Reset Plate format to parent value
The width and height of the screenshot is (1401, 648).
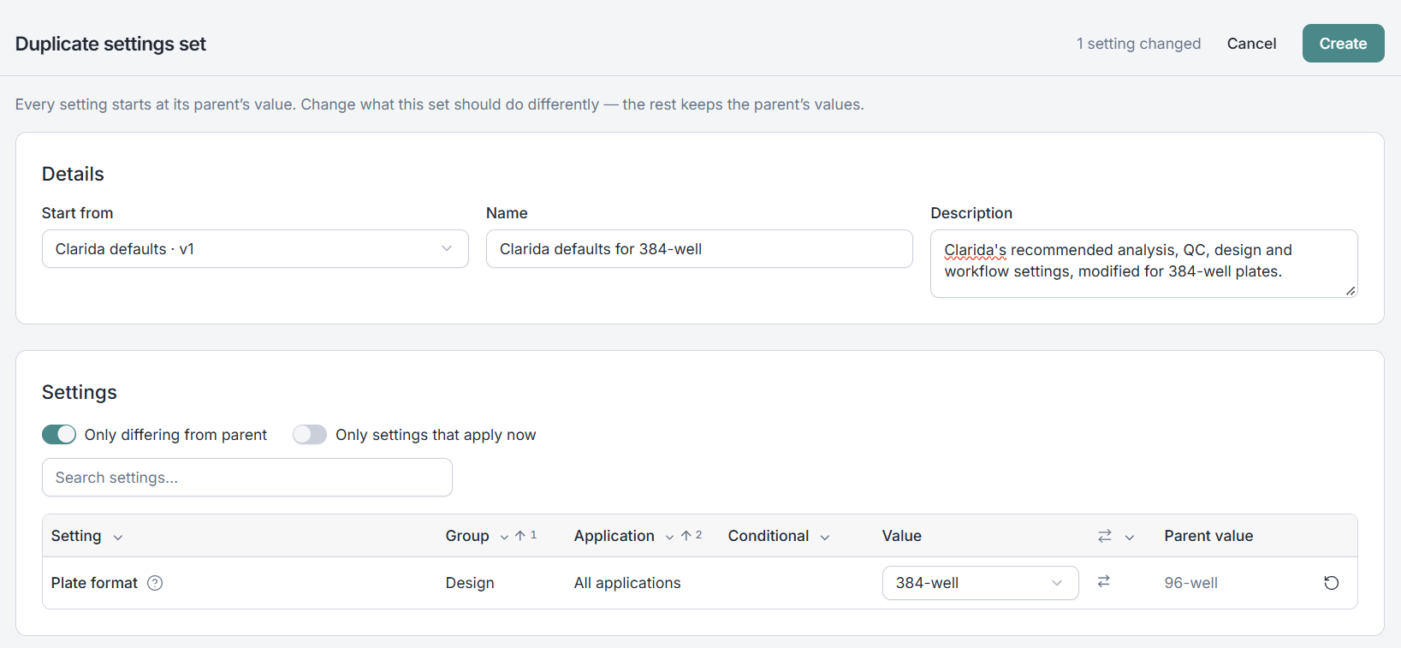pos(1331,583)
